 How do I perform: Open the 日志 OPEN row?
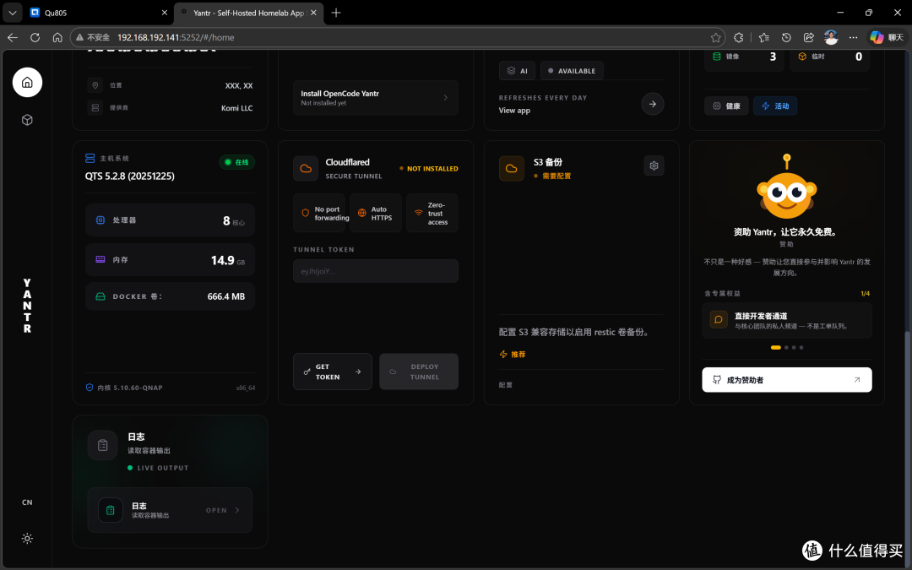(170, 510)
